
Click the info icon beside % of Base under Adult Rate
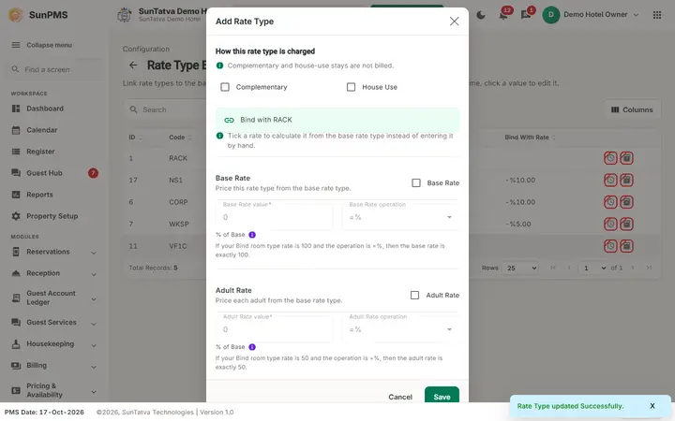252,347
